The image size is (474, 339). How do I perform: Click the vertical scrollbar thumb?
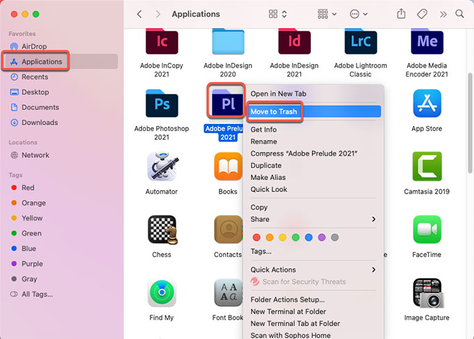[470, 123]
